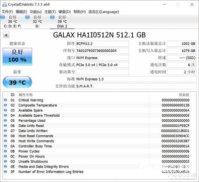The image size is (199, 182).
Task: Click raw value 000000001F55CF
Action: (176, 126)
